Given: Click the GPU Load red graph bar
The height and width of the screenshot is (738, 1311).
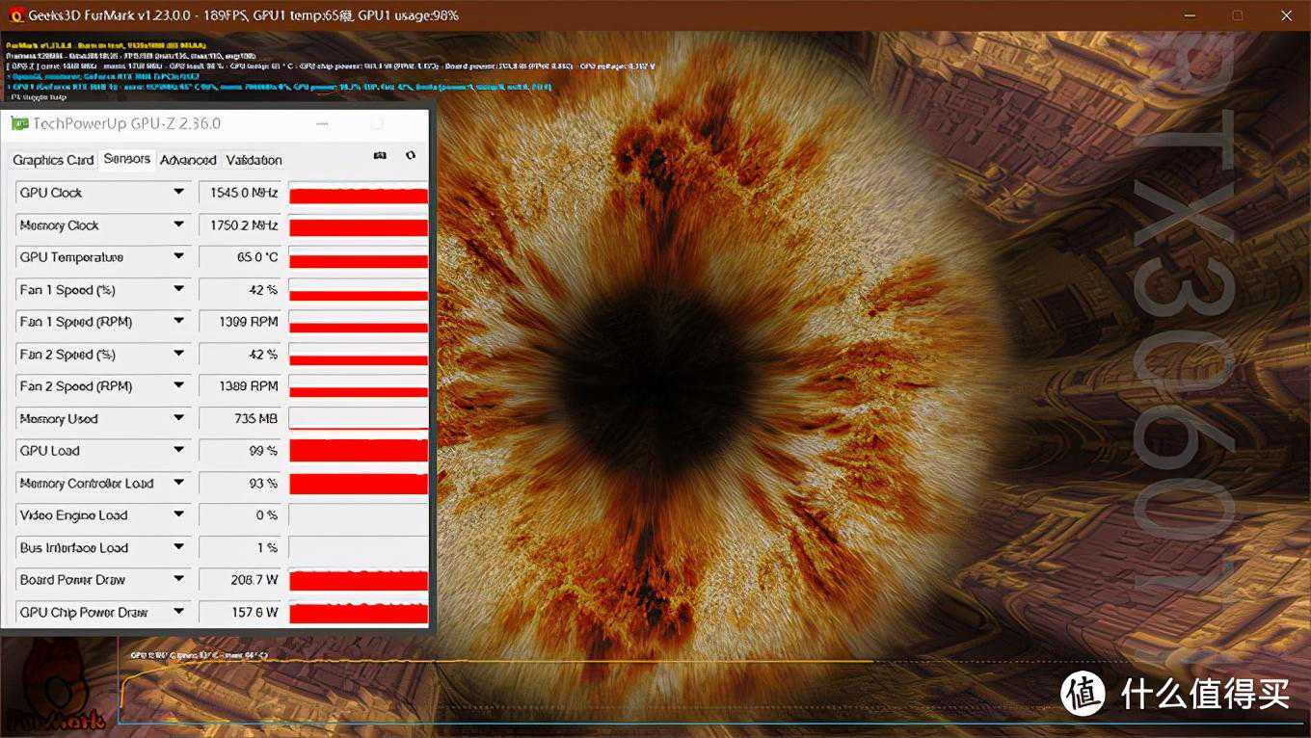Looking at the screenshot, I should coord(358,451).
